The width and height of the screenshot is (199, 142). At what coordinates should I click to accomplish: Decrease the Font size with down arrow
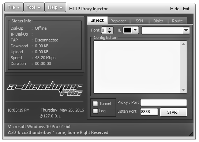pos(110,32)
